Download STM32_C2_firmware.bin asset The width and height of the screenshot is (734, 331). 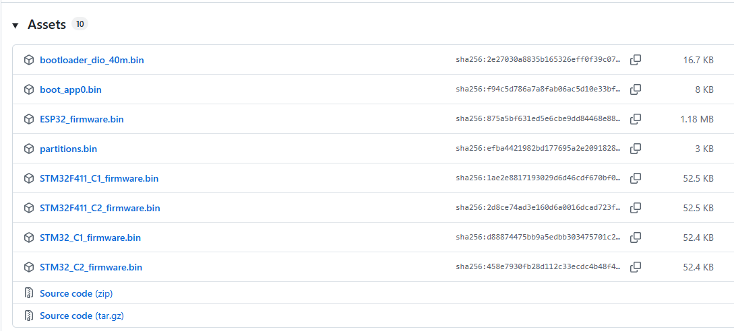coord(91,267)
